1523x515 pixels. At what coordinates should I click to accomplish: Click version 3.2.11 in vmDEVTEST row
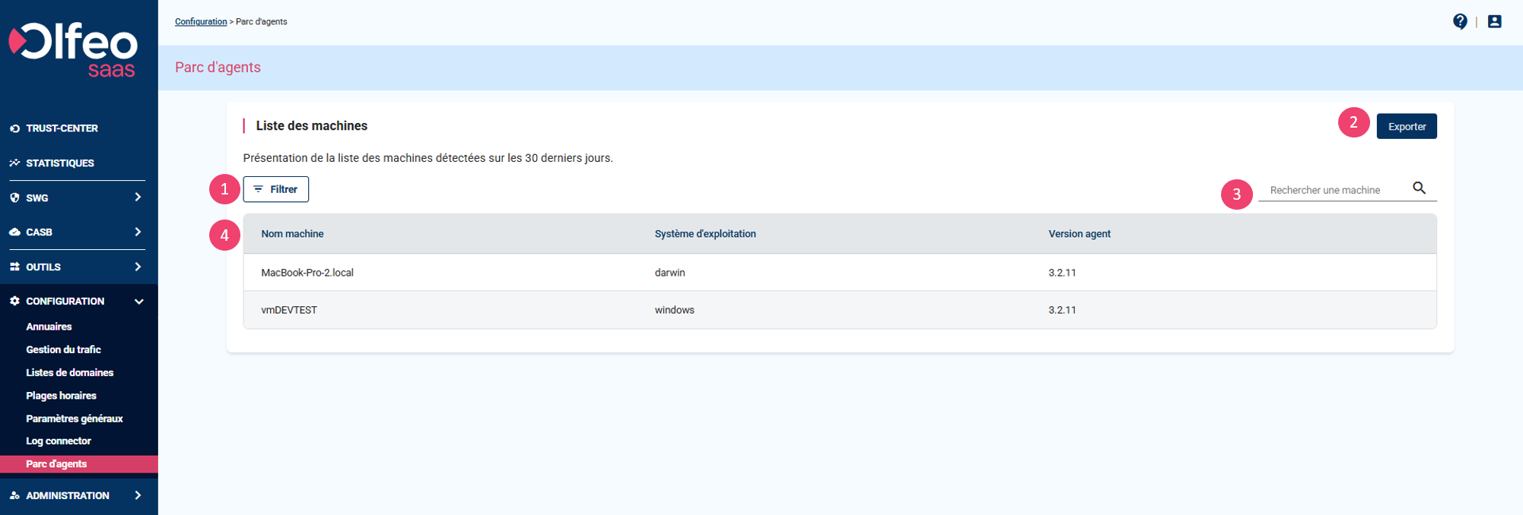pos(1062,310)
